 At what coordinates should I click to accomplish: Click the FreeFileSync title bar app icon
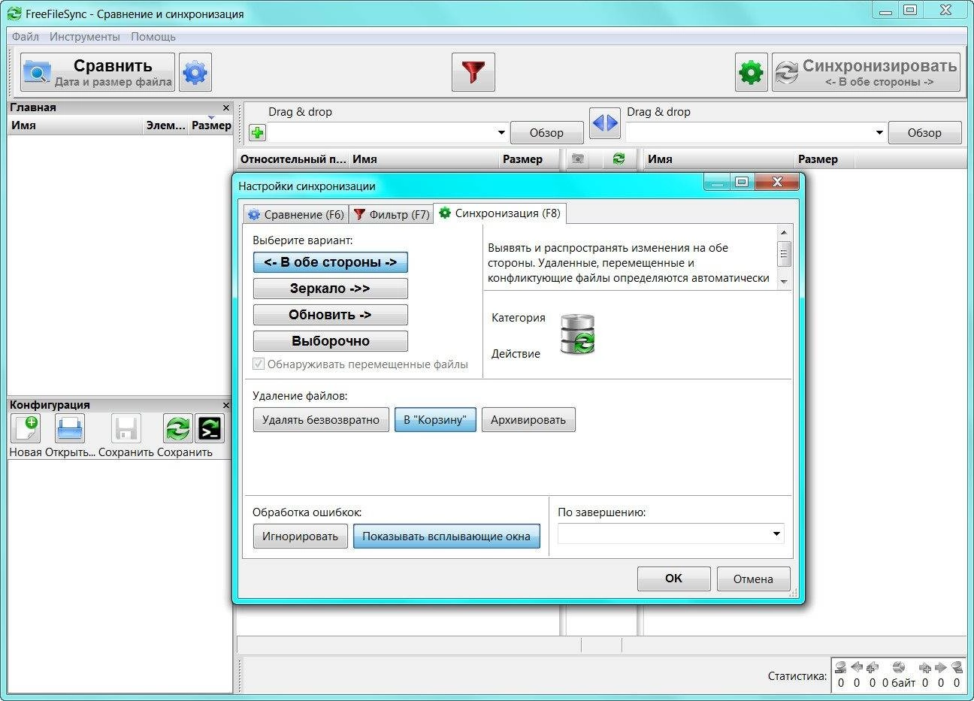14,14
